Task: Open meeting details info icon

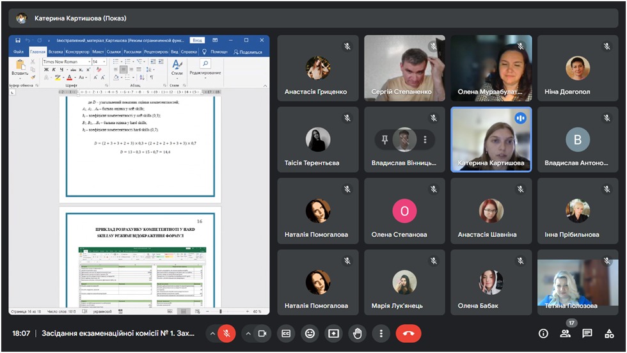Action: point(543,333)
